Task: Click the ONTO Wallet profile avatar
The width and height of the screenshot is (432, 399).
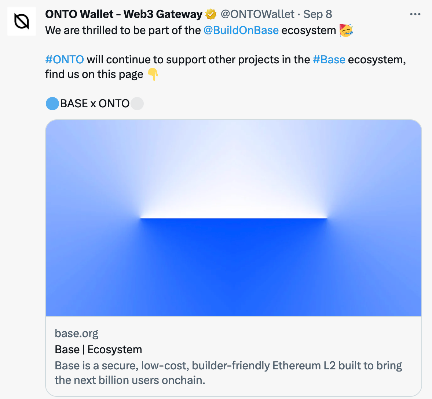Action: (x=22, y=21)
